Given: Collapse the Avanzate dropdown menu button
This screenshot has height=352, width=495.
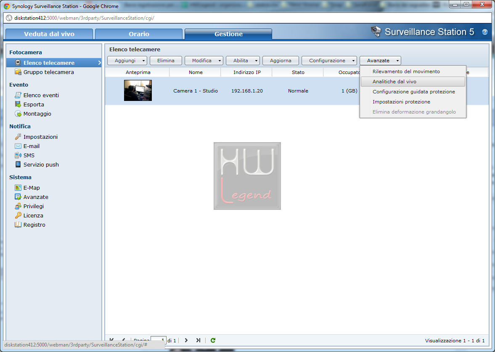Looking at the screenshot, I should [x=381, y=61].
